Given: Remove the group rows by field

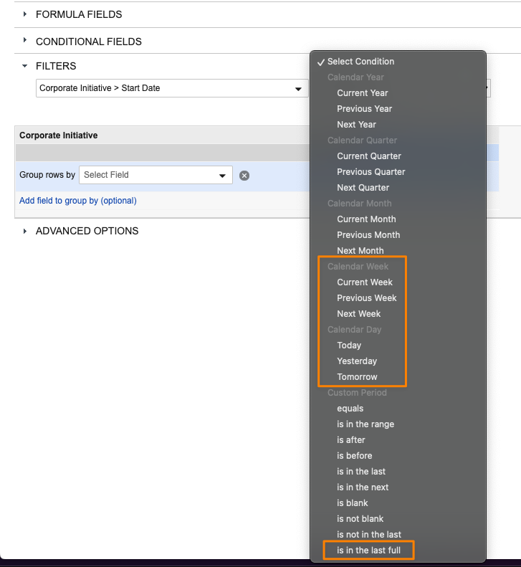Looking at the screenshot, I should click(244, 176).
